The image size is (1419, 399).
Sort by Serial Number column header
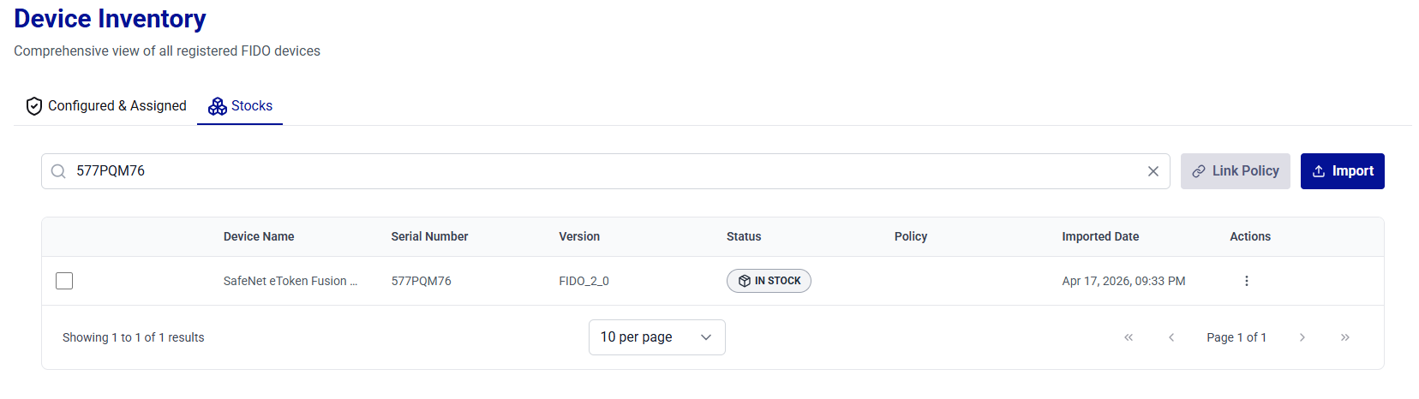[x=429, y=236]
